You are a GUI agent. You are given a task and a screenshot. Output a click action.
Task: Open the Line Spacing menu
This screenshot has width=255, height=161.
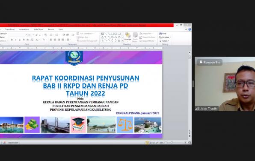pos(73,35)
